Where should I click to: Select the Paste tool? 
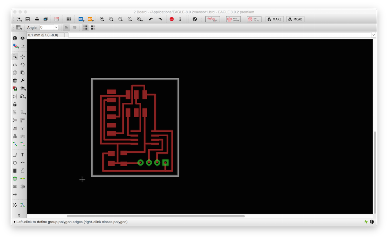pyautogui.click(x=23, y=73)
